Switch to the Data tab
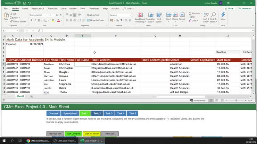Viewport: 257px width, 144px height. click(x=63, y=9)
